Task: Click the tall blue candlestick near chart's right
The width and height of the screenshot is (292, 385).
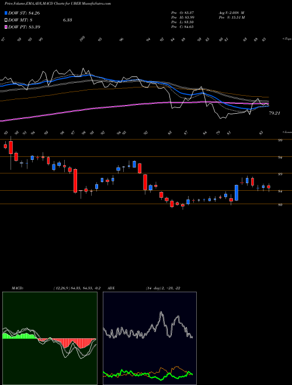Action: (x=237, y=192)
